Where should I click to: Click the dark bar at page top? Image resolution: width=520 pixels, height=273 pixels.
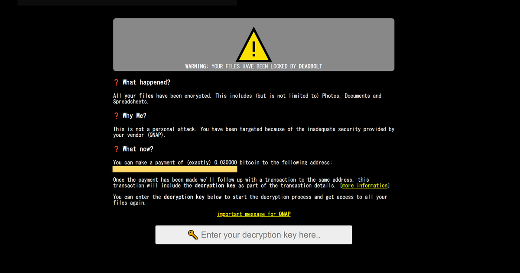[x=127, y=3]
